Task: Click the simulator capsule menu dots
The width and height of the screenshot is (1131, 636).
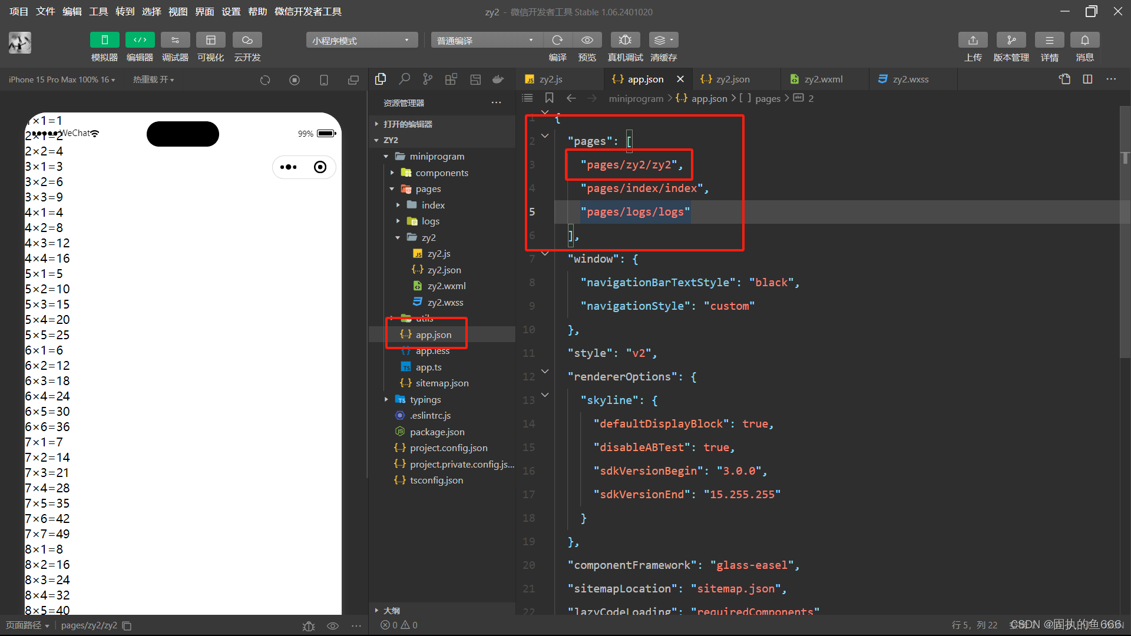Action: pyautogui.click(x=289, y=167)
